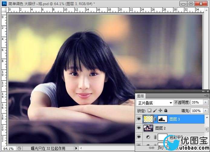
Task: Switch to the 图层 tab
Action: [141, 96]
